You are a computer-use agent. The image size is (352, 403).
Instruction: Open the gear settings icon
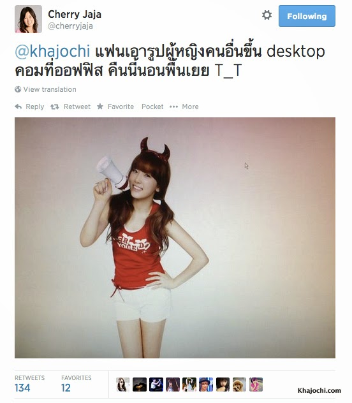coord(267,15)
